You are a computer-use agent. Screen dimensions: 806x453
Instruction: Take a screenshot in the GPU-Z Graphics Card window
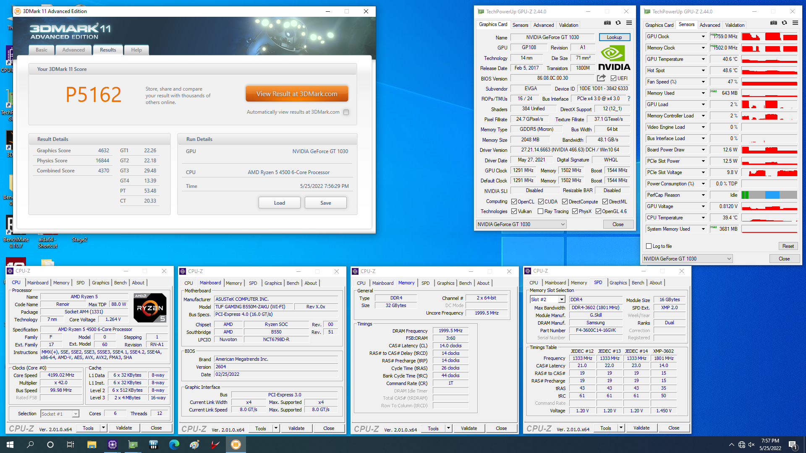tap(607, 23)
